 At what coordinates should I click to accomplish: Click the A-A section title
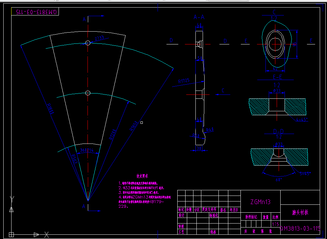(x=199, y=17)
